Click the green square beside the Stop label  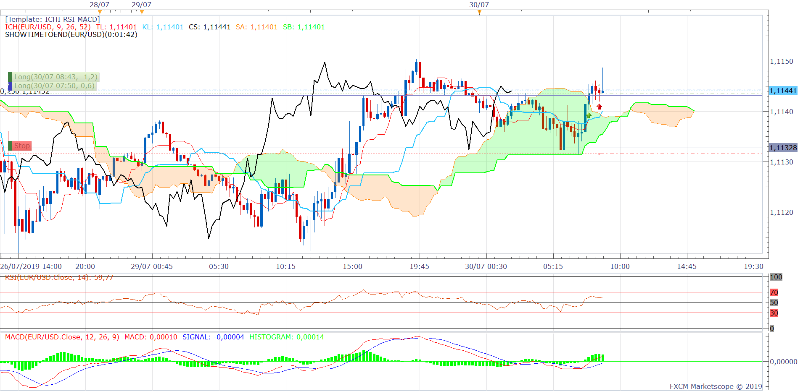point(10,146)
